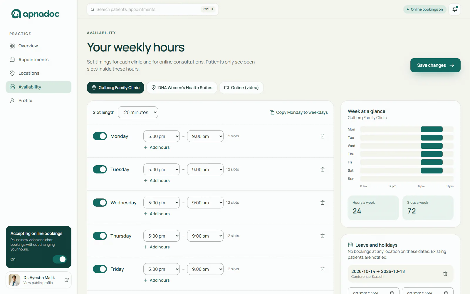This screenshot has height=294, width=470.
Task: Delete Monday hours with trash icon
Action: [323, 136]
